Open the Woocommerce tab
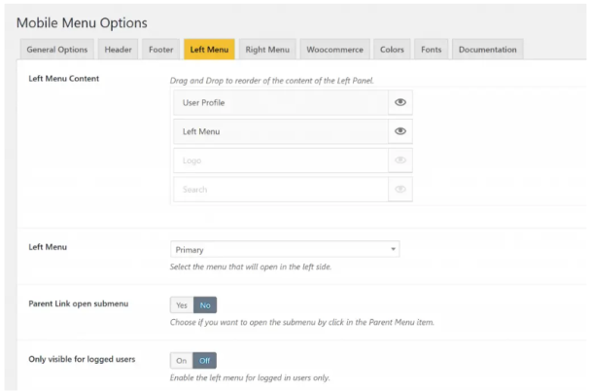 tap(334, 50)
